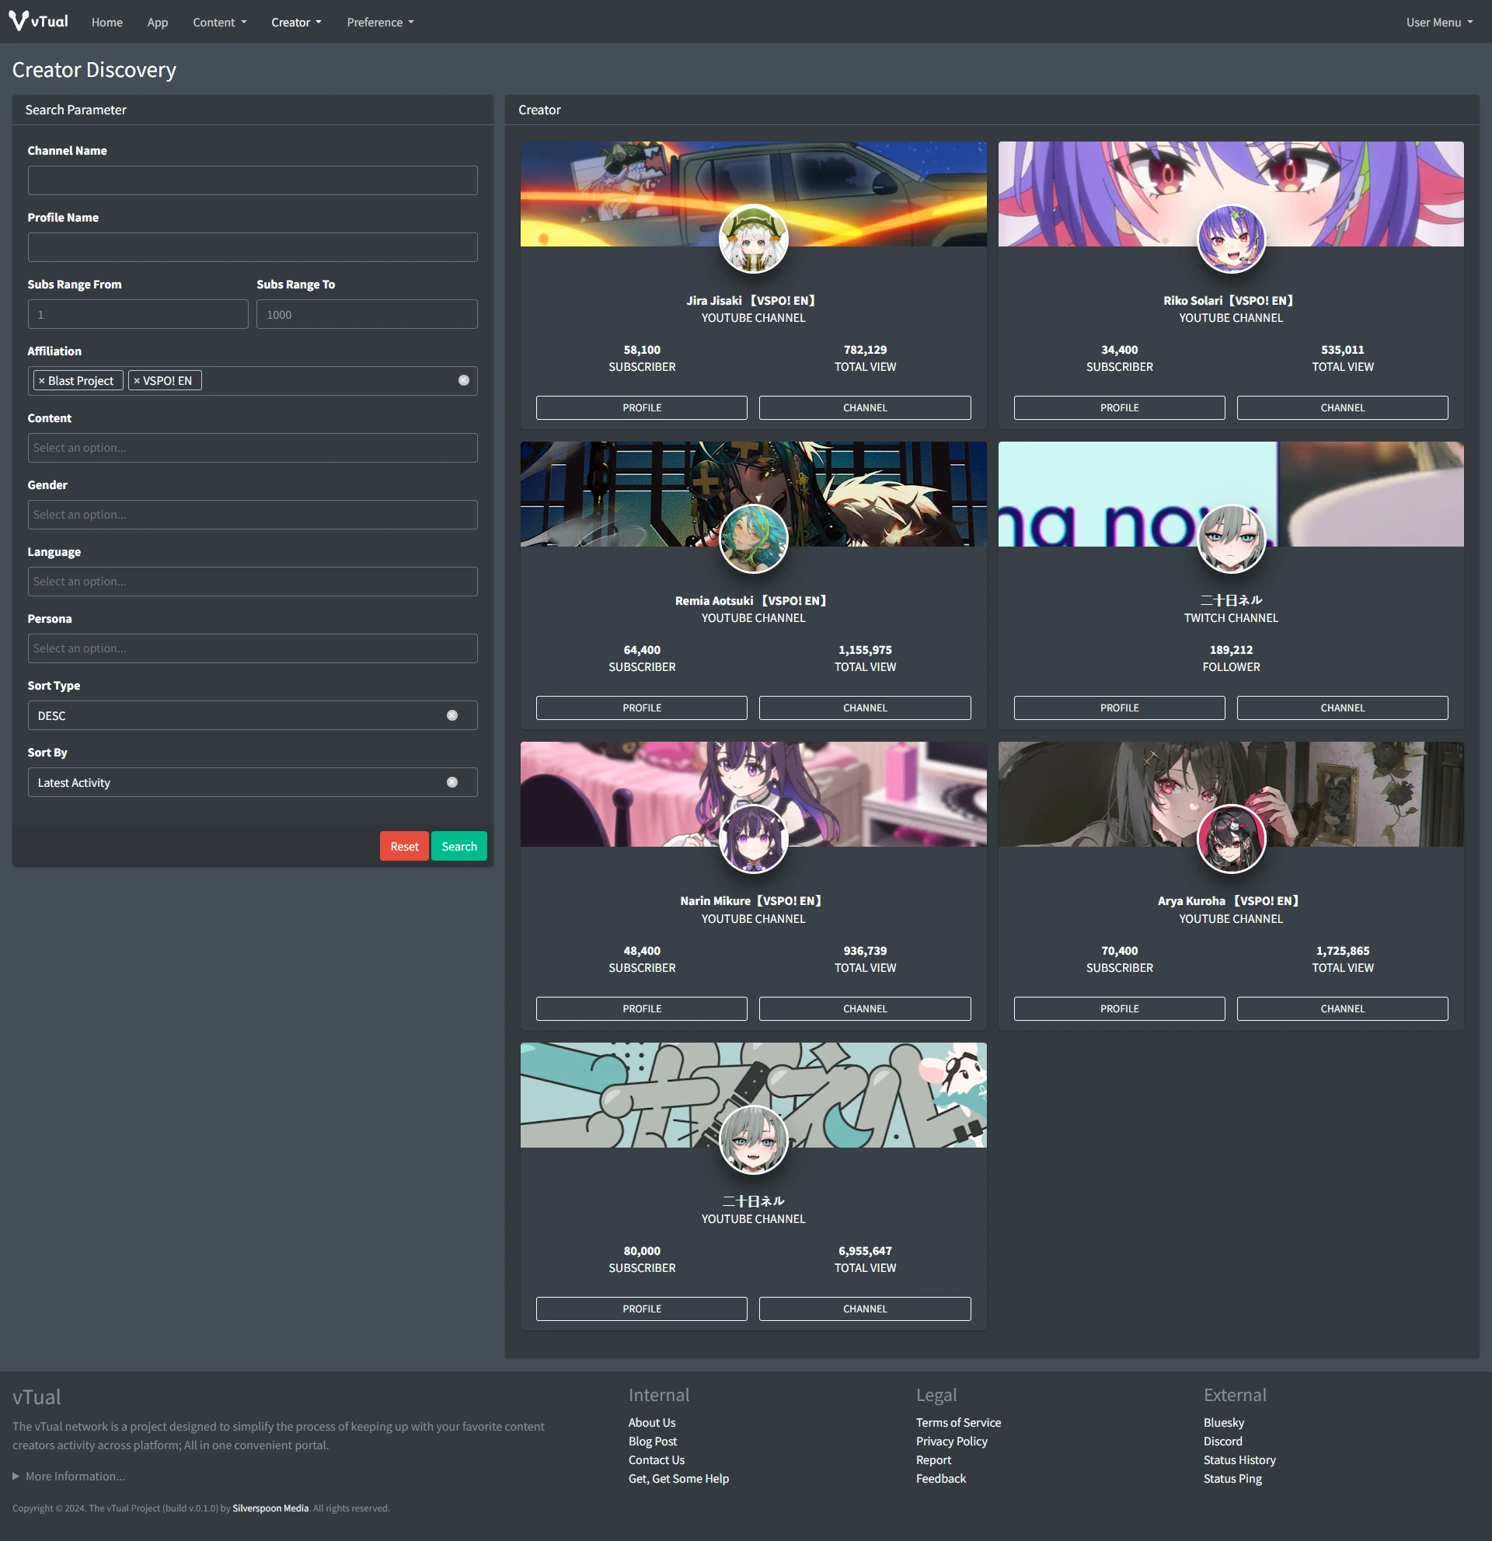Clear all affiliation selections
The image size is (1492, 1541).
tap(464, 380)
